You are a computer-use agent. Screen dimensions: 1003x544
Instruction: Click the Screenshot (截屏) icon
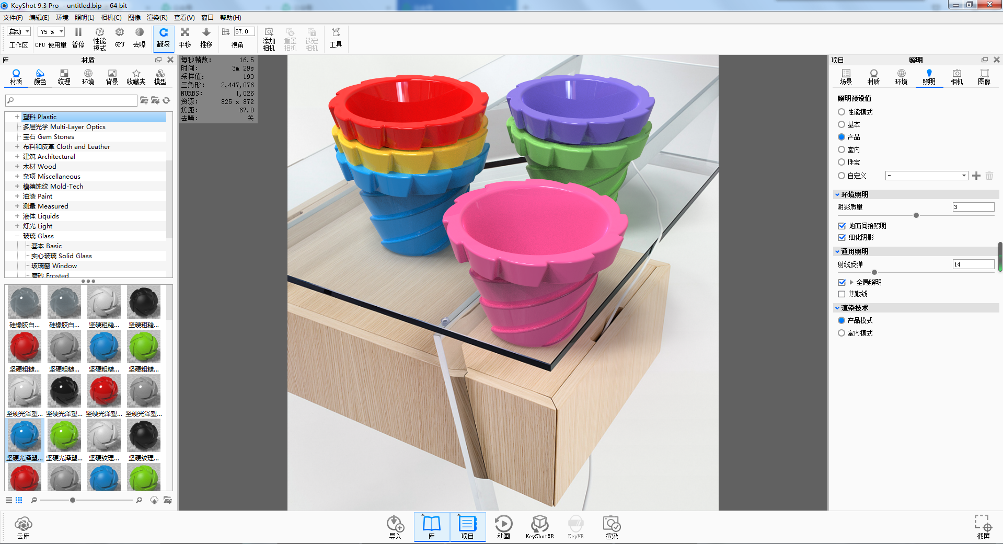pyautogui.click(x=983, y=527)
